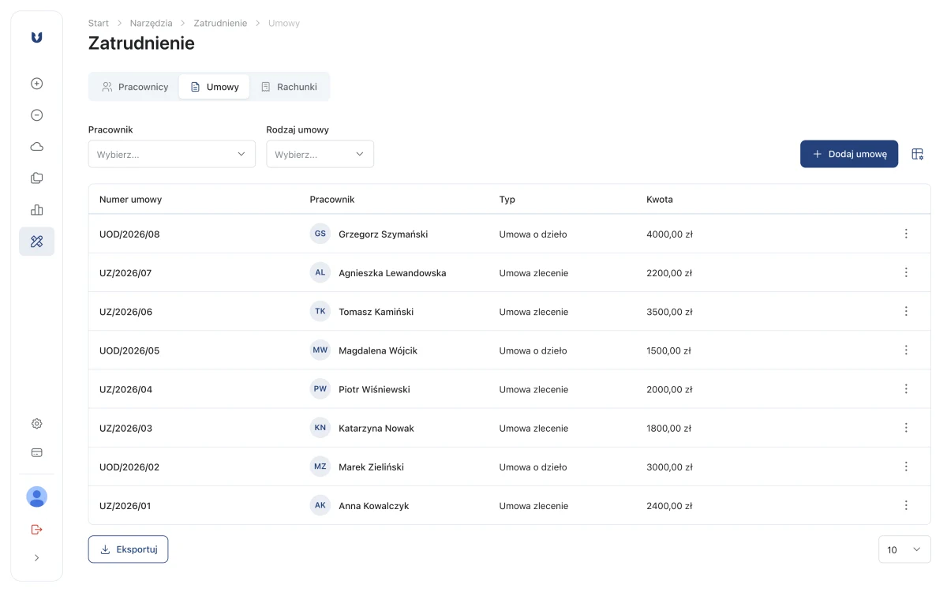Screen dimensions: 947x592
Task: Open the table column settings icon
Action: [x=917, y=154]
